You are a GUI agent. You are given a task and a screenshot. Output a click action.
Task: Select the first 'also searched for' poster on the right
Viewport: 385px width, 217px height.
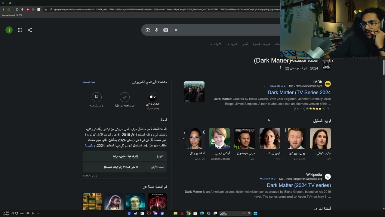click(157, 201)
